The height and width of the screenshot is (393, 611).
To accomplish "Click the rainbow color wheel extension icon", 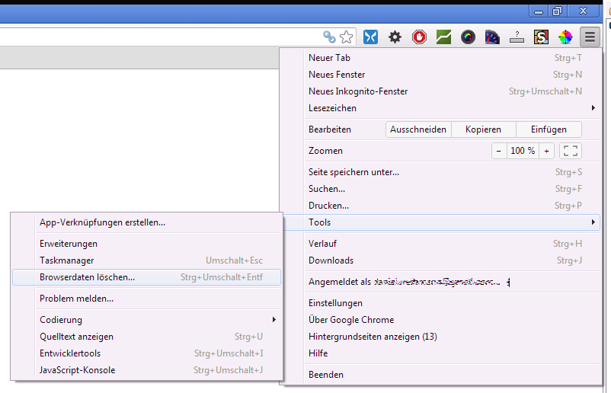I will pos(565,37).
